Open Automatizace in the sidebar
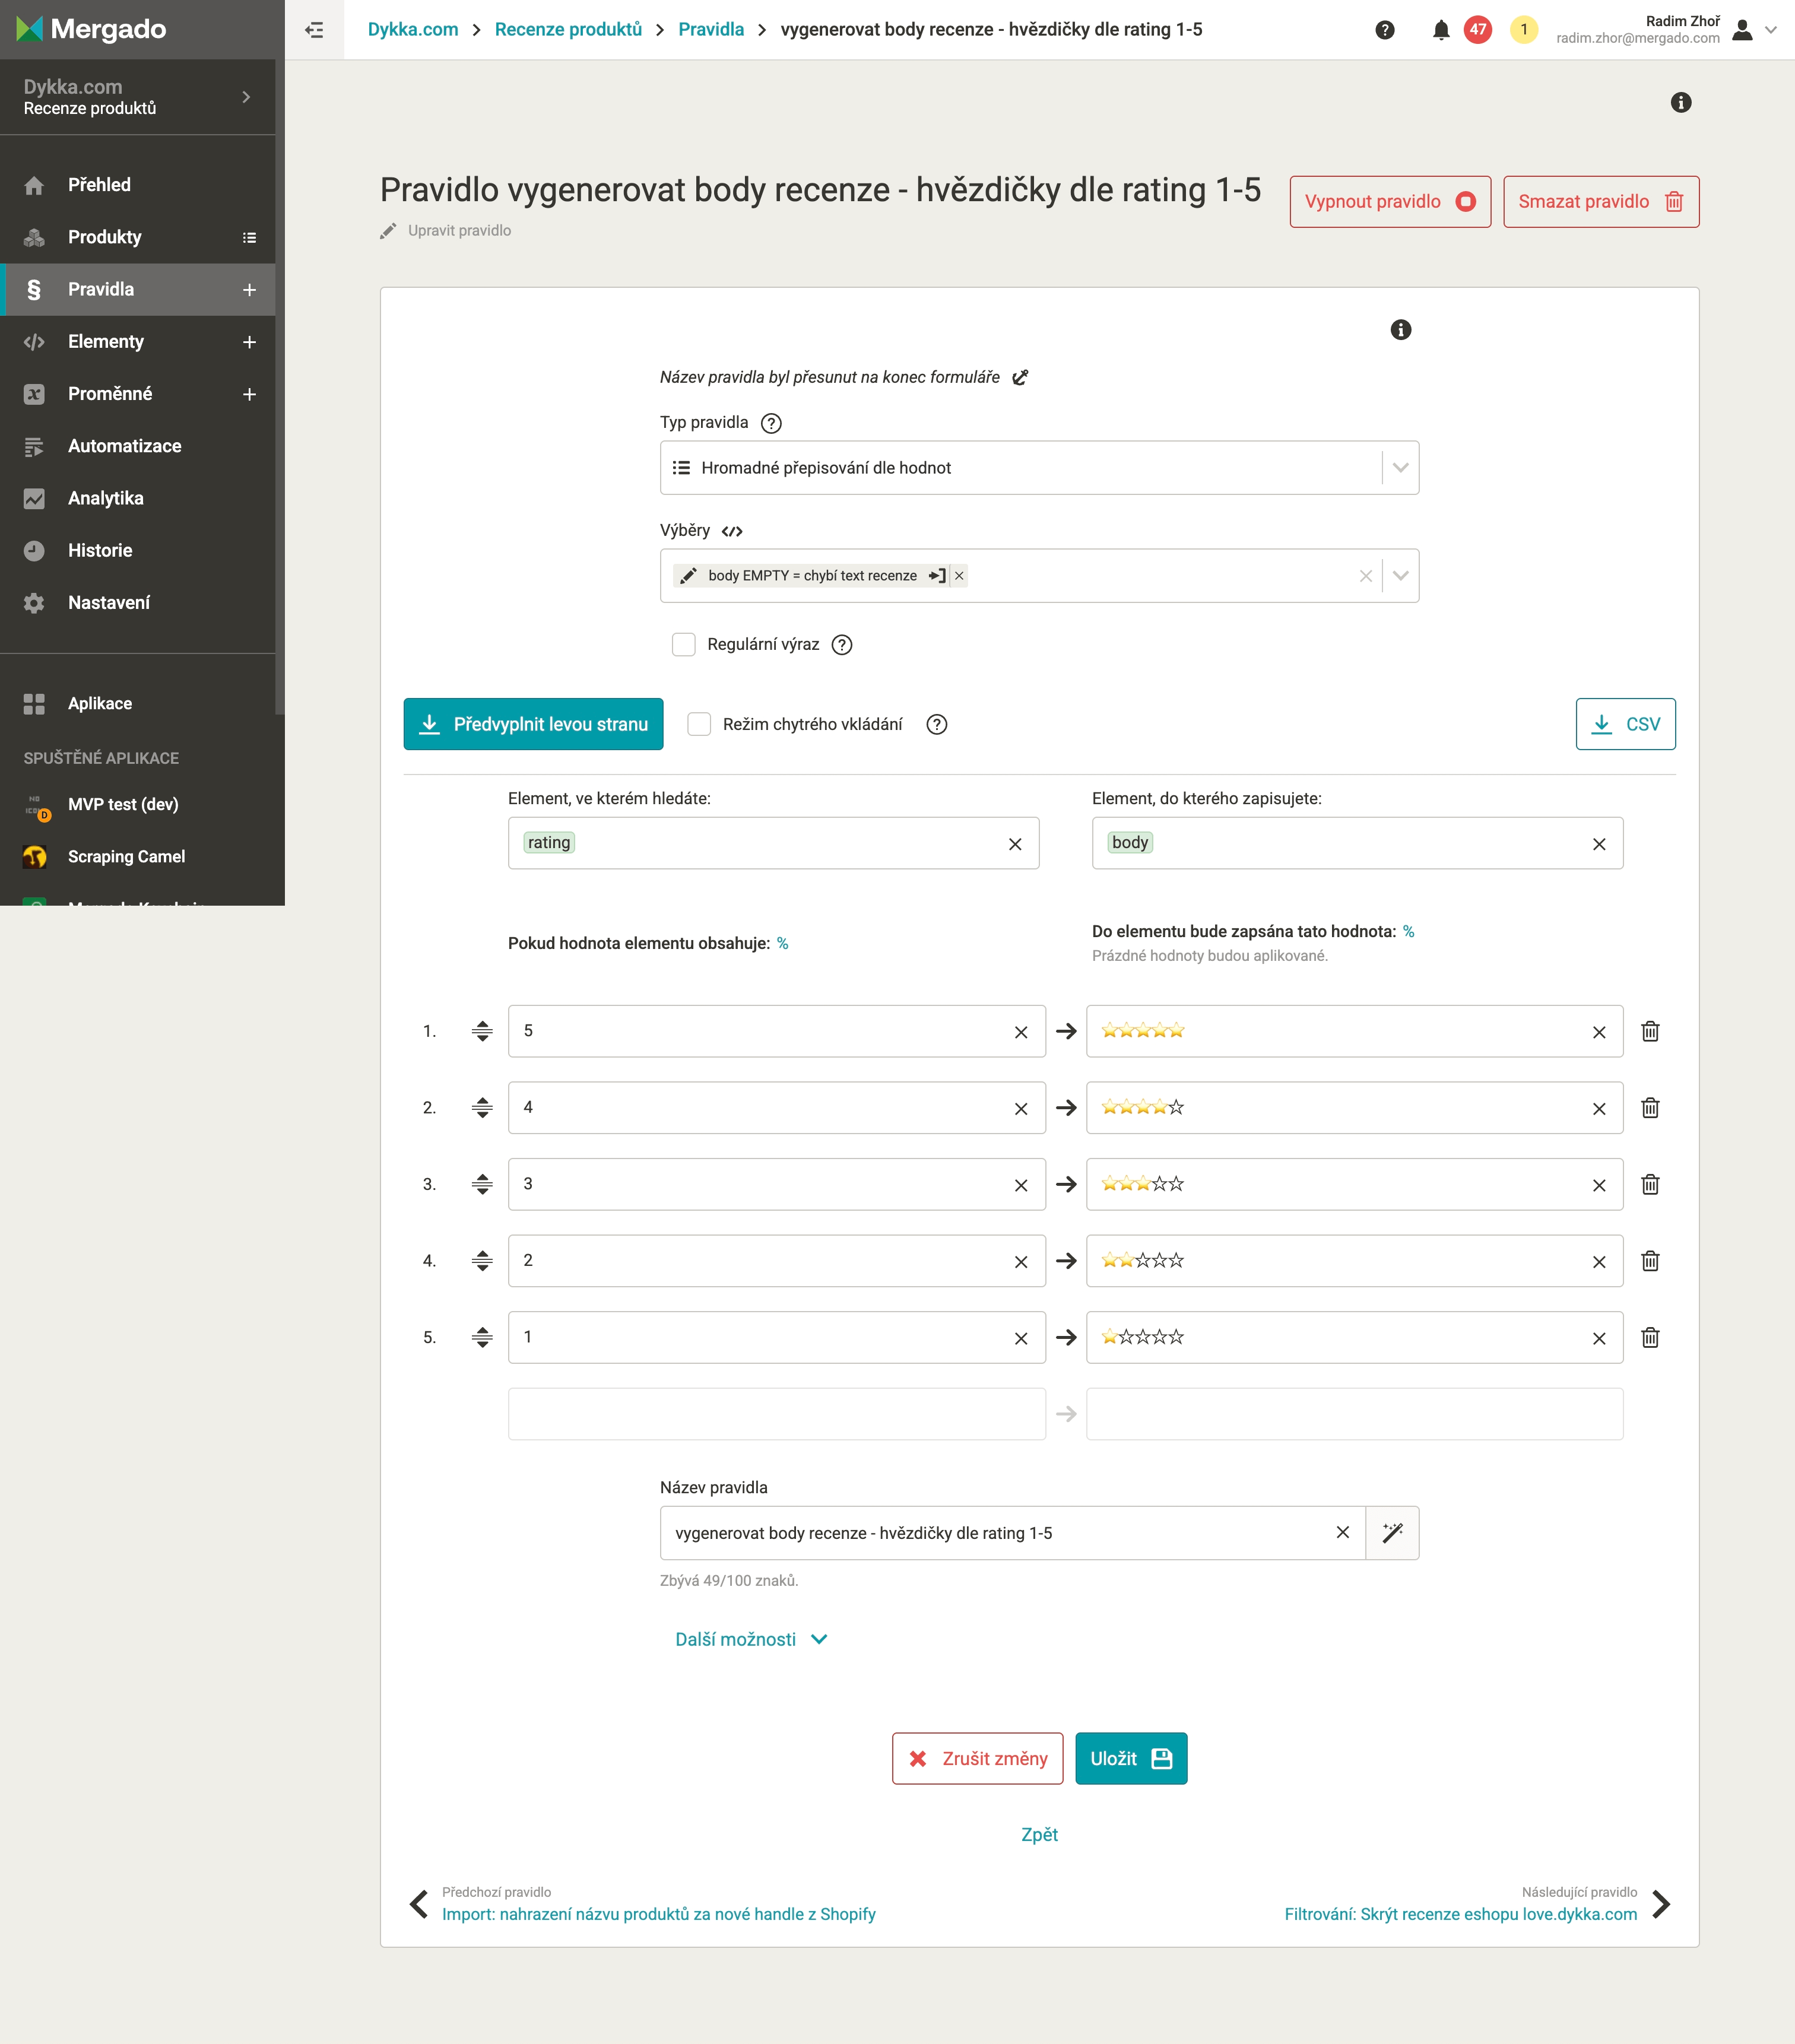The image size is (1795, 2044). tap(124, 446)
